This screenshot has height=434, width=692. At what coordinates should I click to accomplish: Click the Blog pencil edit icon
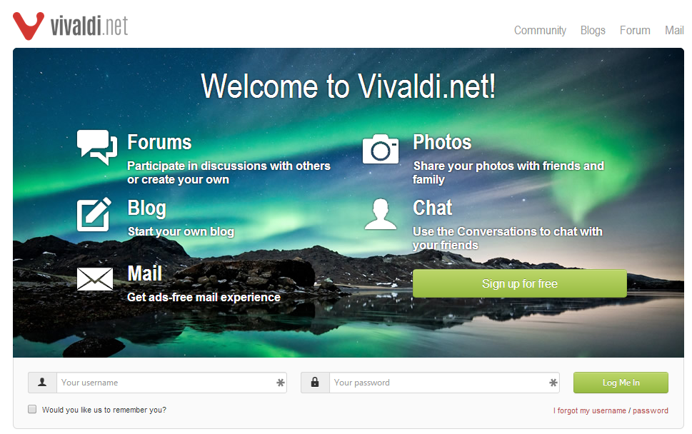94,214
